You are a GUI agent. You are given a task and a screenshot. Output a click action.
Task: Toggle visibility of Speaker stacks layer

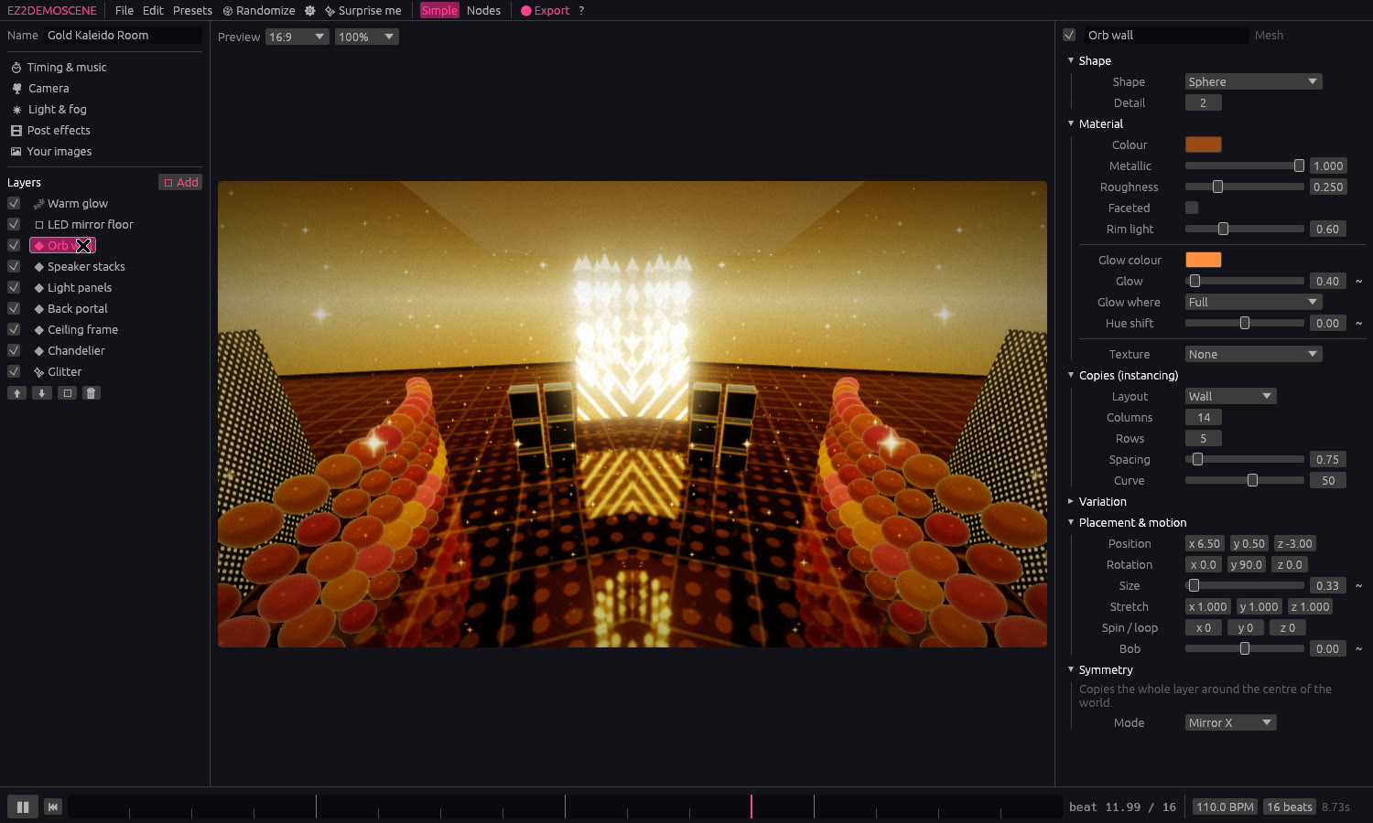click(x=14, y=266)
